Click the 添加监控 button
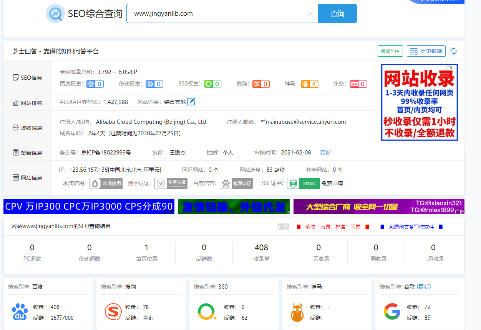 click(x=390, y=51)
